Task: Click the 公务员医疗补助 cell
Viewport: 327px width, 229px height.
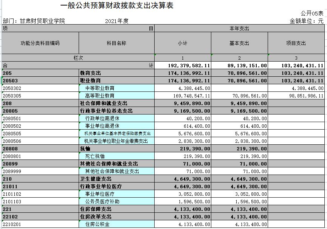Action: coord(116,201)
